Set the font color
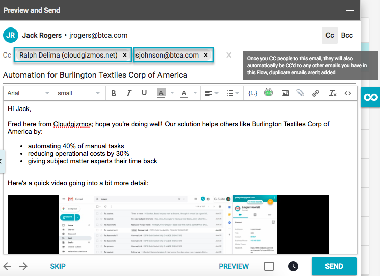This screenshot has height=276, width=380. [x=184, y=93]
